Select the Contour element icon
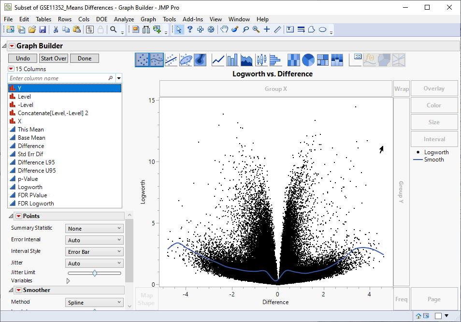Image resolution: width=461 pixels, height=322 pixels. click(200, 59)
